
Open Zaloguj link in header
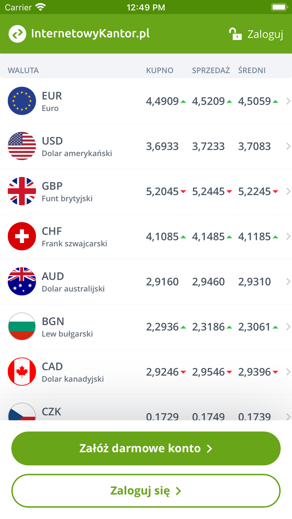point(265,34)
